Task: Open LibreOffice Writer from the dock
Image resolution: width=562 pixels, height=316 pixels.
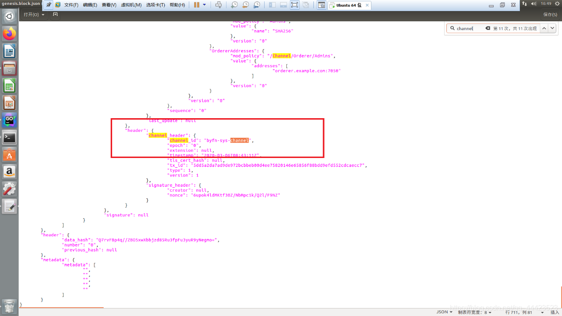Action: (x=9, y=51)
